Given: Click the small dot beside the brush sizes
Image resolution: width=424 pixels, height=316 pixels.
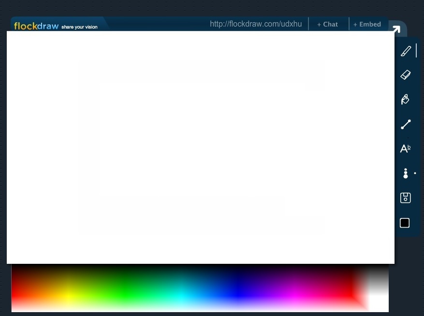Looking at the screenshot, I should (415, 173).
